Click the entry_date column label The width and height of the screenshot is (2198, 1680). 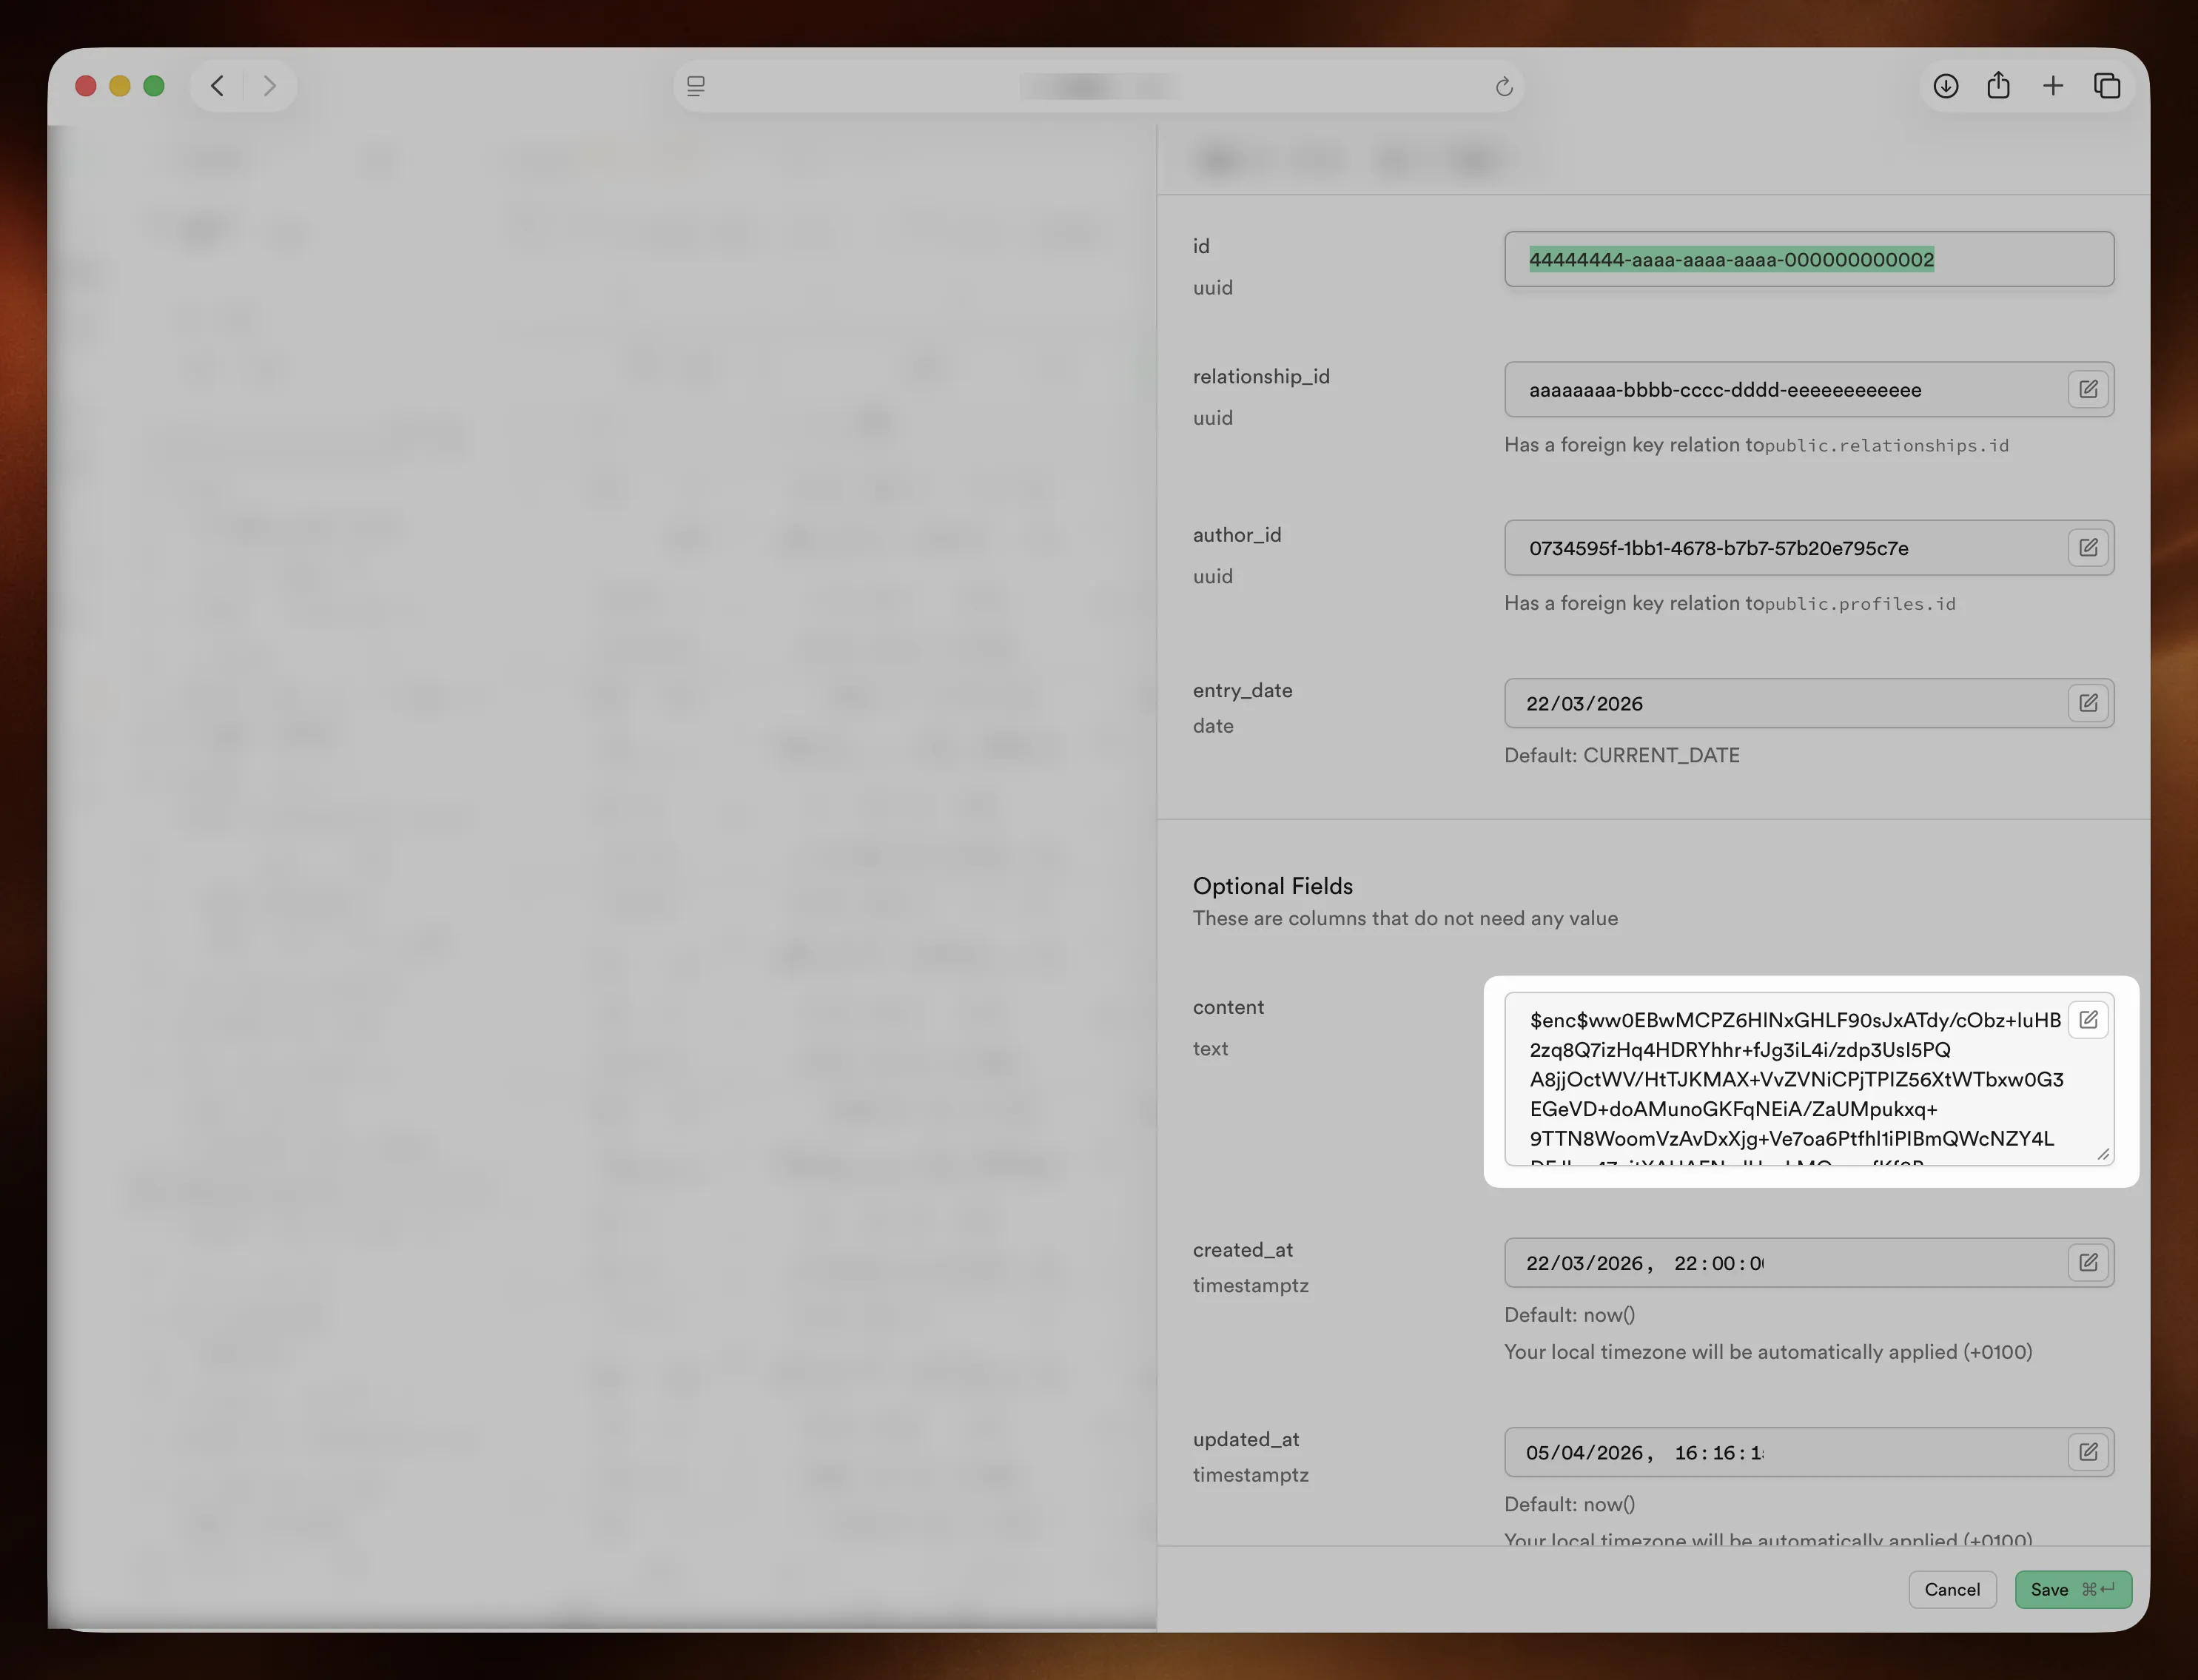pyautogui.click(x=1242, y=690)
